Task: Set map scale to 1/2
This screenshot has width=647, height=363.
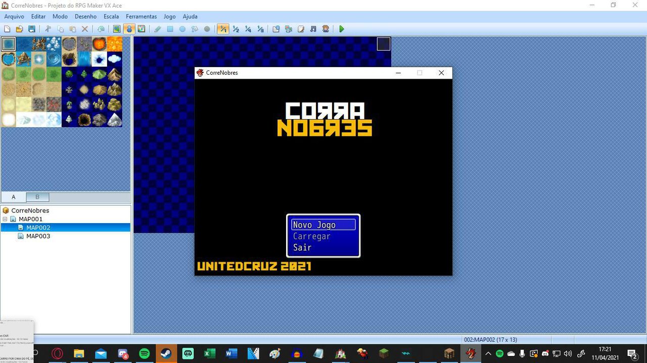Action: click(235, 29)
